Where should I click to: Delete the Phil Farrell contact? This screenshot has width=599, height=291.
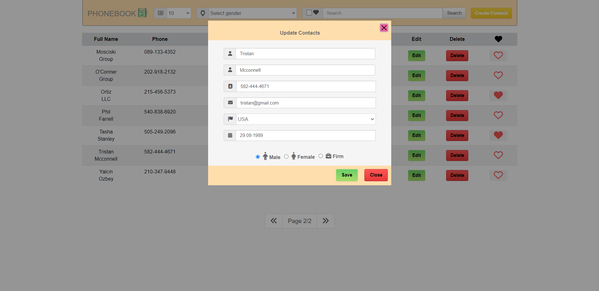tap(457, 115)
